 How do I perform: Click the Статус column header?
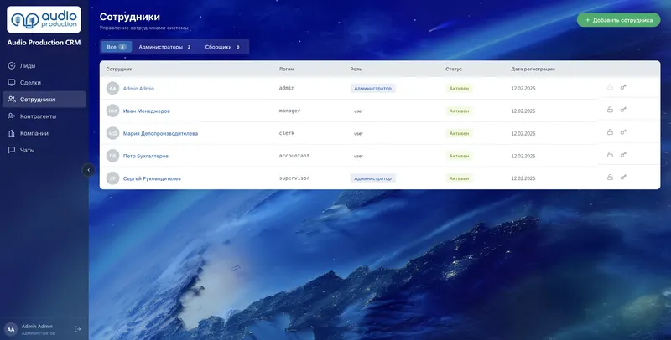pos(454,69)
